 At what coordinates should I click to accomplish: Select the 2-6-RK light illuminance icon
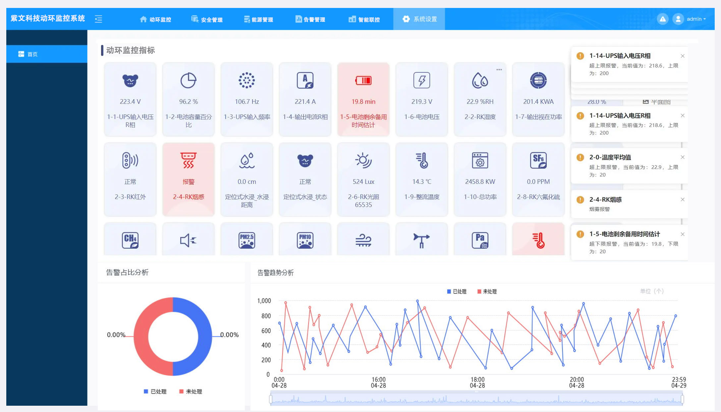[x=363, y=160]
